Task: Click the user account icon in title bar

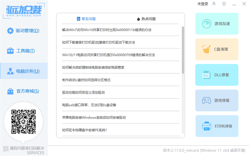Action: click(214, 4)
